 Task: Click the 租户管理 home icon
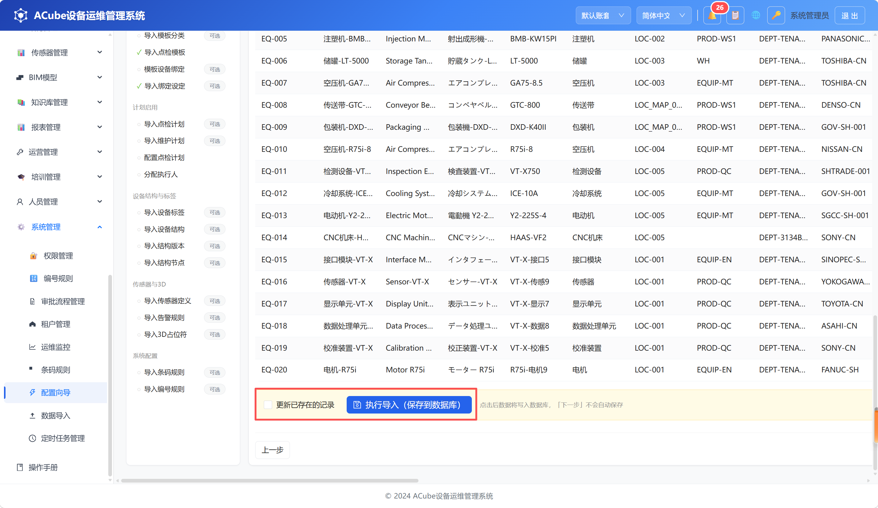pos(33,324)
